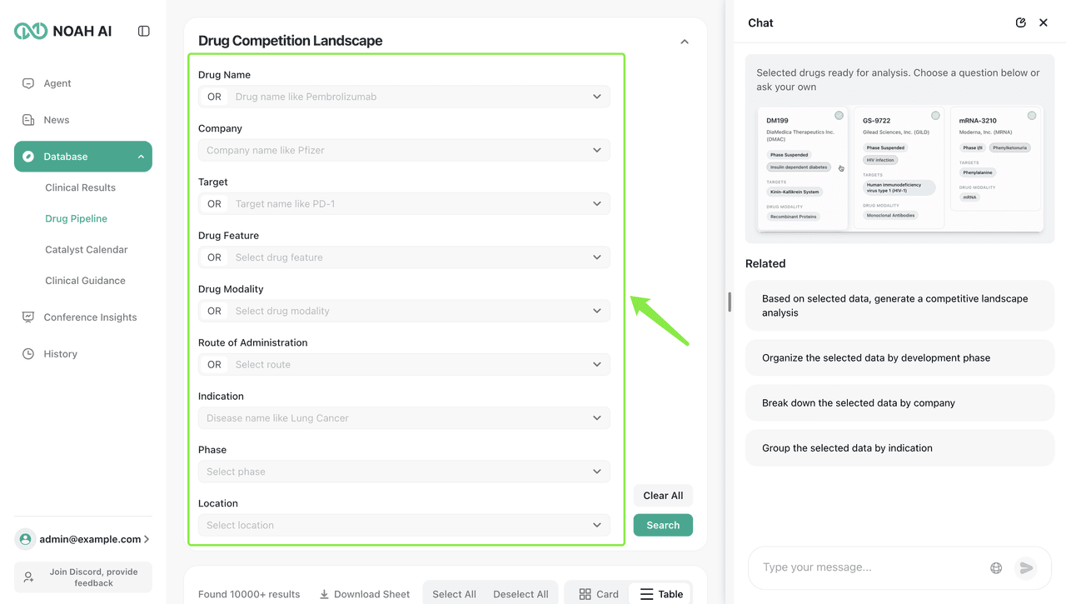Screen dimensions: 1066x604
Task: Select the GS-9722 card radio button
Action: pos(935,116)
